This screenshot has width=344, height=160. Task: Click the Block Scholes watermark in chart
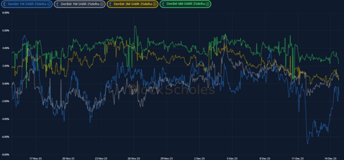click(172, 90)
